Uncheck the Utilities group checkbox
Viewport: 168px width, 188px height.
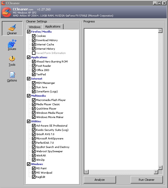coord(29,121)
